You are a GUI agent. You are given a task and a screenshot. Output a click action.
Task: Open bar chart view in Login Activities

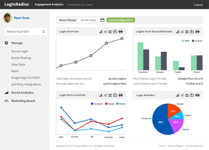coord(178,95)
